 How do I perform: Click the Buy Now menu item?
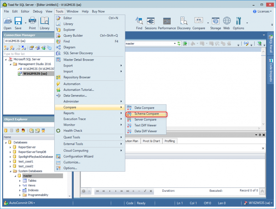pyautogui.click(x=98, y=11)
